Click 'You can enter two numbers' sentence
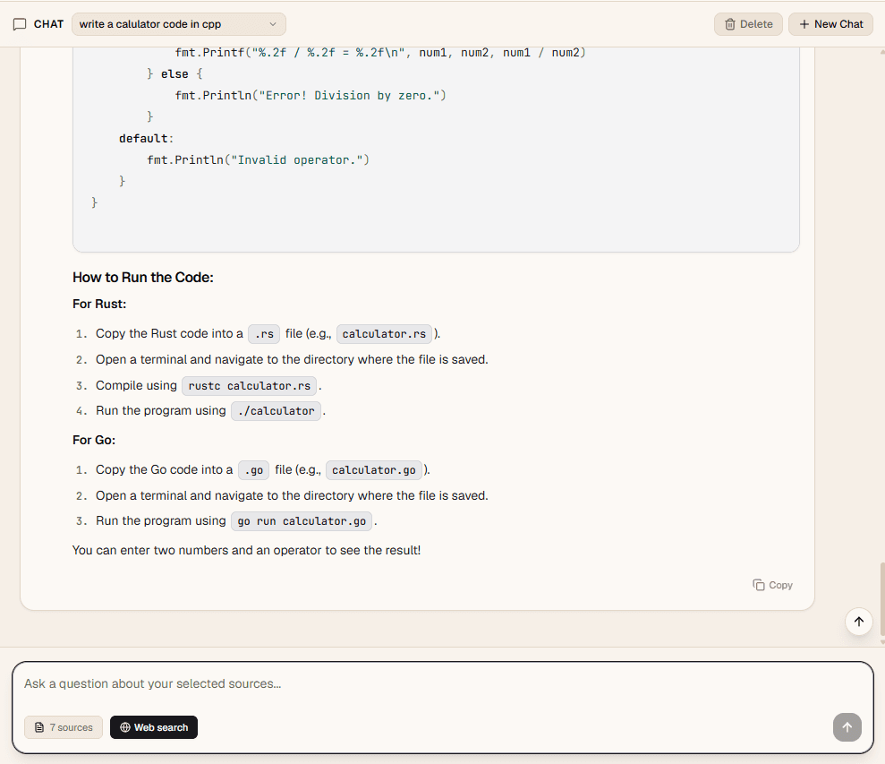Viewport: 885px width, 764px height. tap(247, 551)
